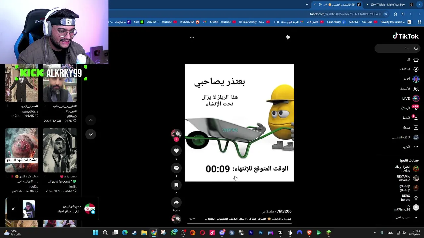Screen dimensions: 424x238
Task: Open options dots beside iurl8 video caption
Action: (45, 176)
